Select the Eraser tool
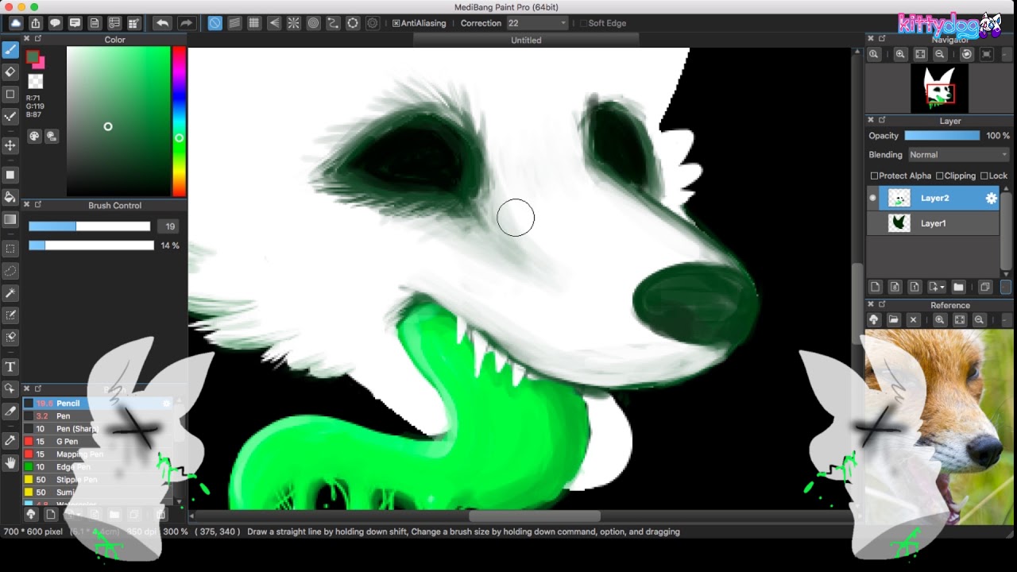Image resolution: width=1017 pixels, height=572 pixels. (x=10, y=71)
